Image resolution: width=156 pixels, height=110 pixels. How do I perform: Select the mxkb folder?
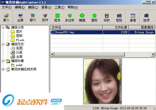pyautogui.click(x=19, y=65)
